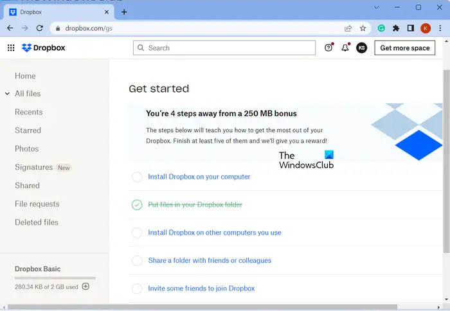The height and width of the screenshot is (311, 450).
Task: Click the scroll-down arrow of the vertical scrollbar
Action: [x=446, y=299]
